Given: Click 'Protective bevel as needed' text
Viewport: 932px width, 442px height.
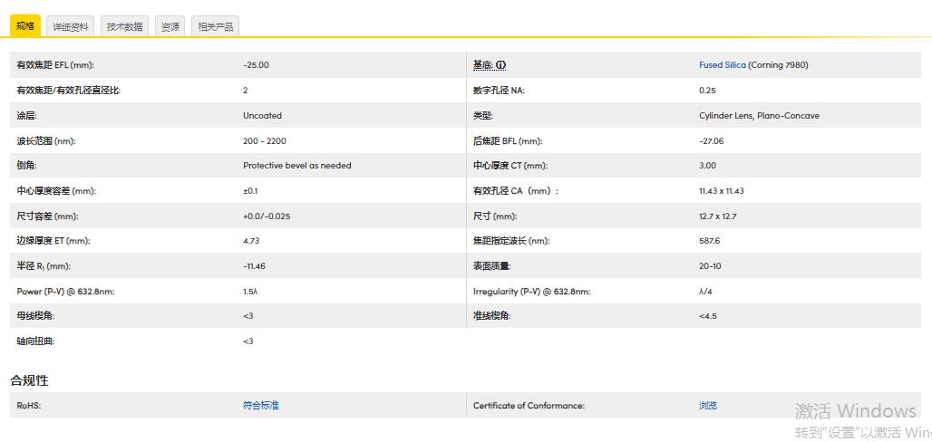Looking at the screenshot, I should click(297, 166).
